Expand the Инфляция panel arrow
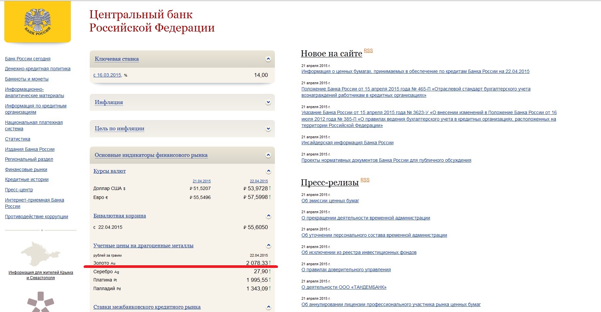The height and width of the screenshot is (312, 601). coord(268,102)
